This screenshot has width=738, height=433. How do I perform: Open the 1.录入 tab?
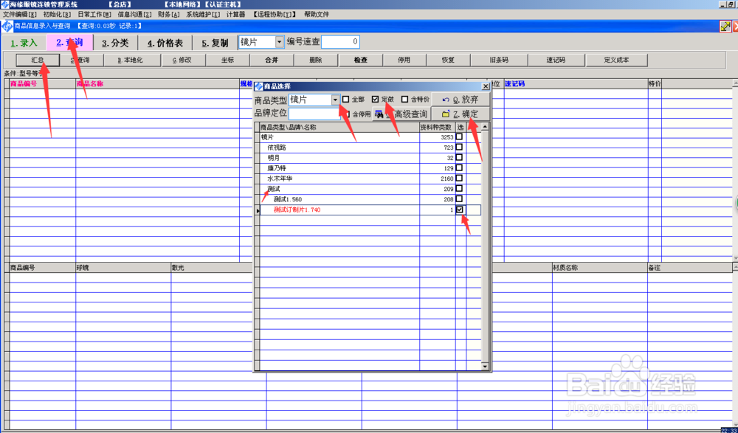(24, 43)
